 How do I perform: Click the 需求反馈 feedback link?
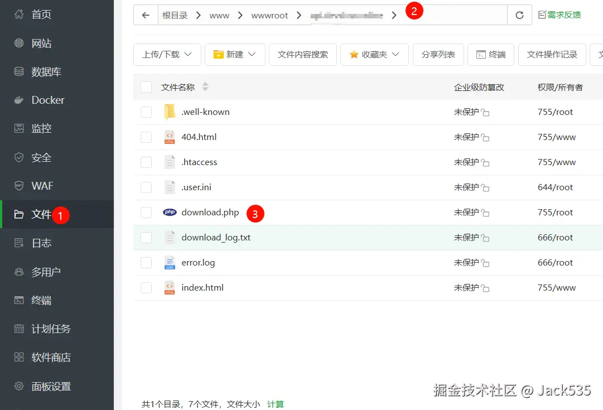point(559,15)
